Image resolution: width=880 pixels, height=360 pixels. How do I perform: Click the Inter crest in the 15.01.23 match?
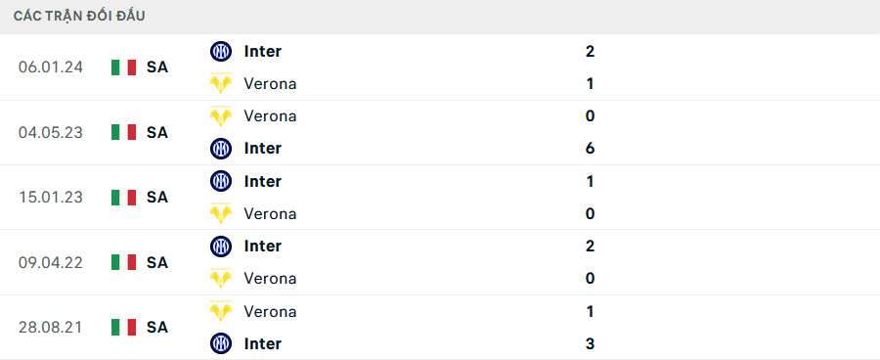(x=221, y=181)
